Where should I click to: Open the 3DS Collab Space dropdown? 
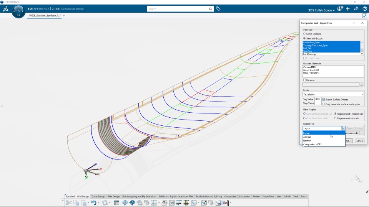coord(321,10)
